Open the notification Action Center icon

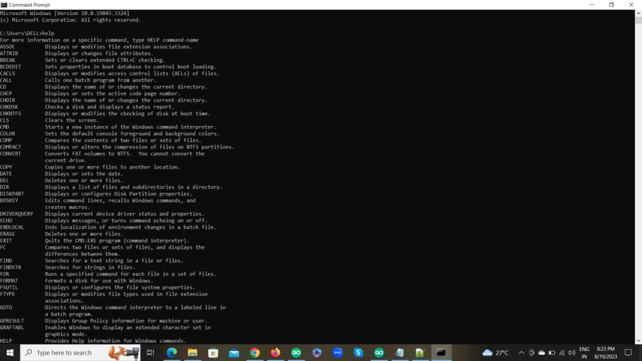[x=628, y=352]
